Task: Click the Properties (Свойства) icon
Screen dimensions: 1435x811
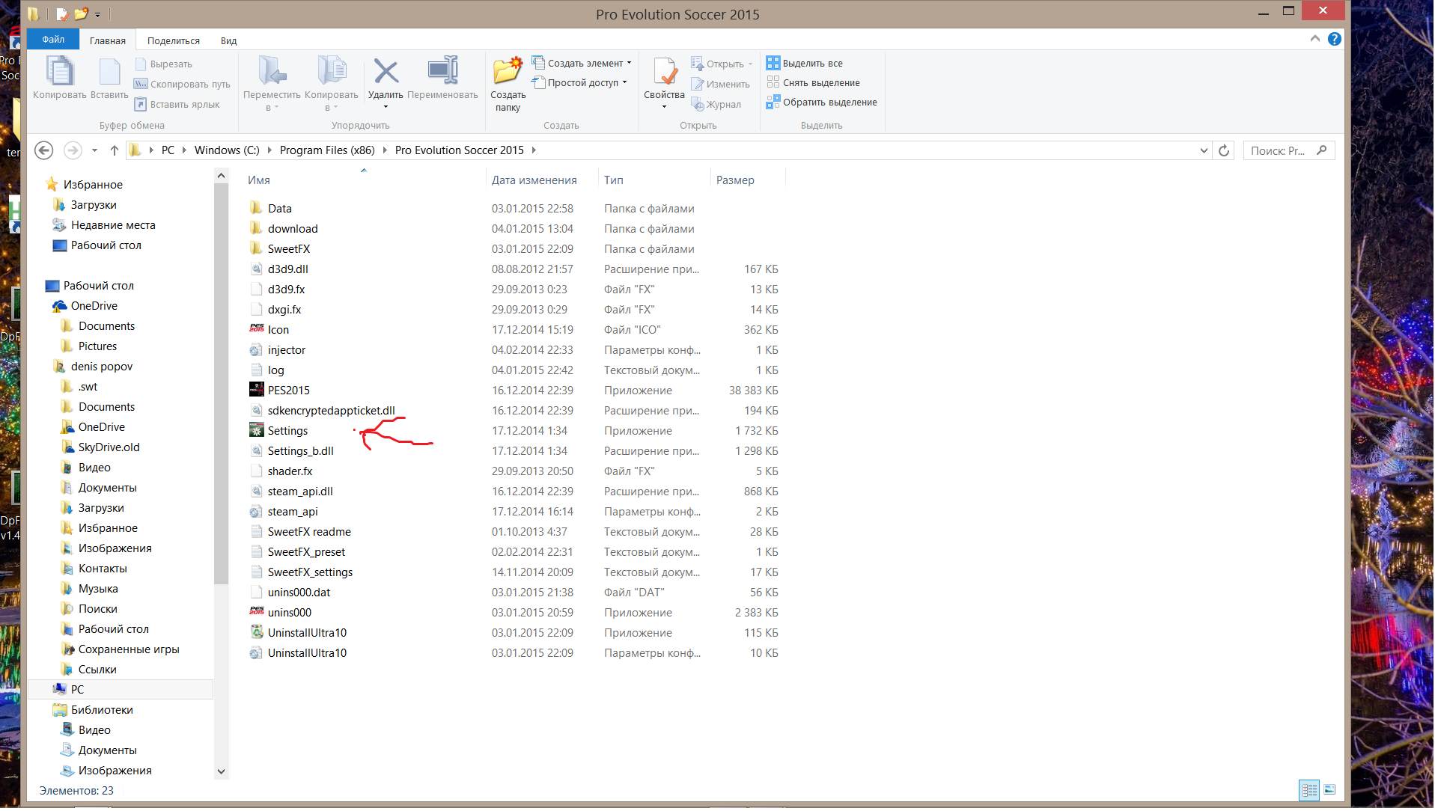Action: coord(664,73)
